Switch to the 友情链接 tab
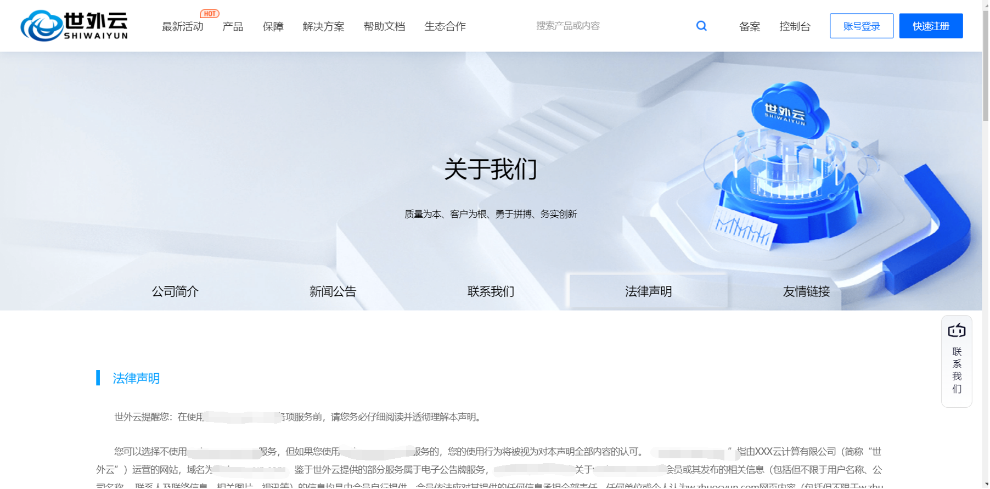990x489 pixels. (807, 291)
